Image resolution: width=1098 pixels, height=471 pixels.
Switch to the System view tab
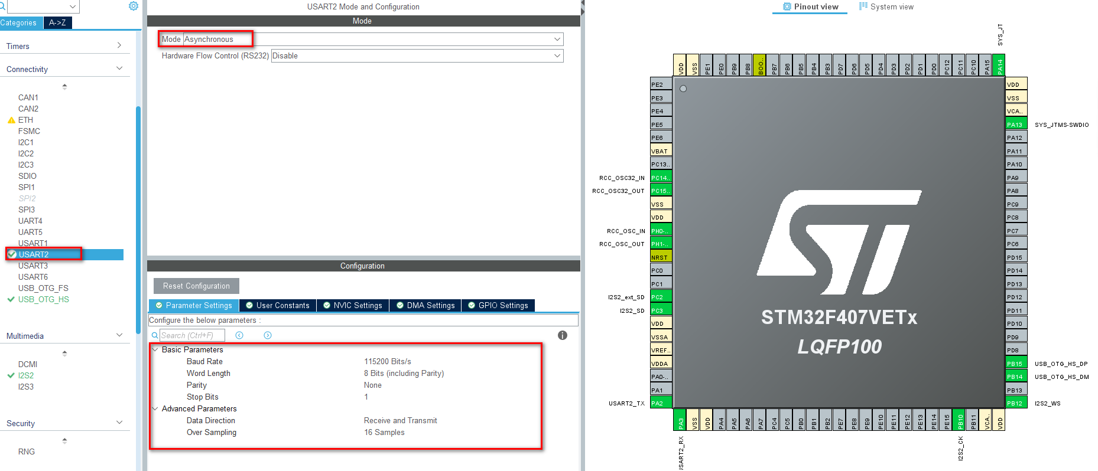(x=886, y=6)
